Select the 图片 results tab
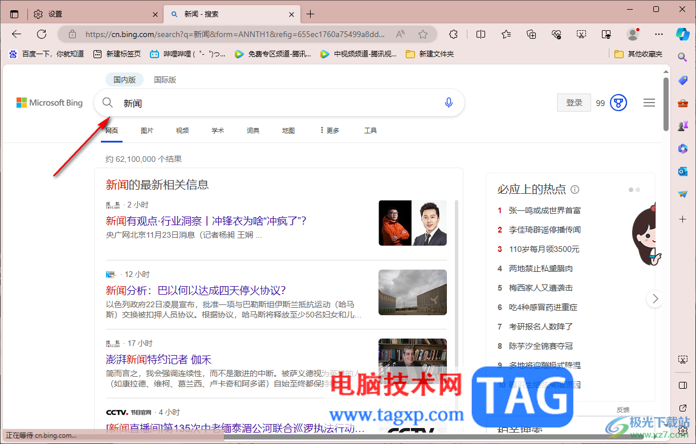 click(x=147, y=131)
